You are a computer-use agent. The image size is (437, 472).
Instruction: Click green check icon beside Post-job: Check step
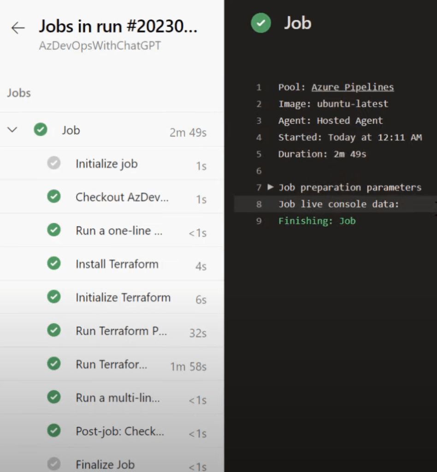pyautogui.click(x=54, y=430)
